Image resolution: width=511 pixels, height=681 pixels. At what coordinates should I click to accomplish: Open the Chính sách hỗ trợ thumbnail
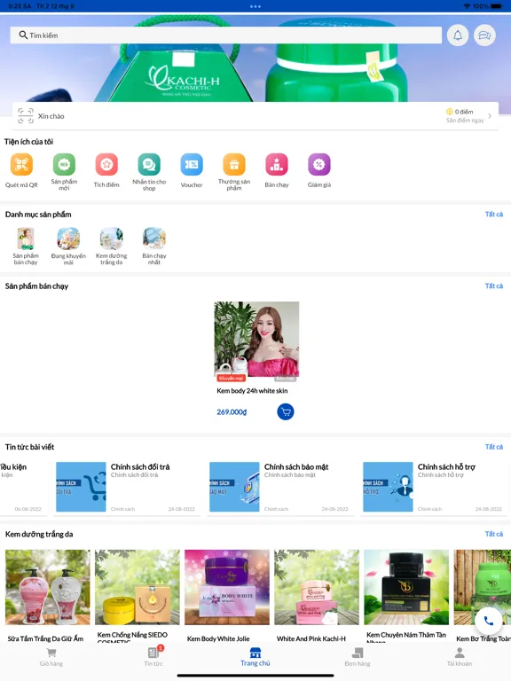click(x=388, y=487)
